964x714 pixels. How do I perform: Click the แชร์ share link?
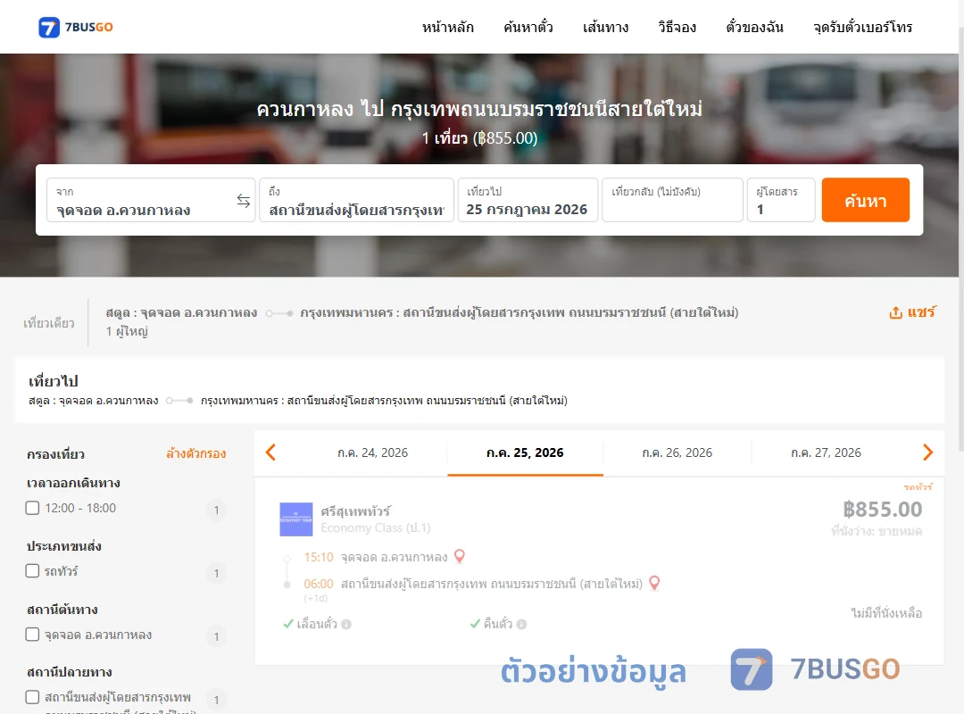pyautogui.click(x=921, y=312)
